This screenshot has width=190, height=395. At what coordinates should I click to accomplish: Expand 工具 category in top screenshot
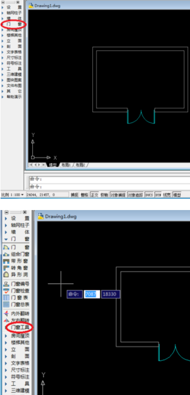click(12, 69)
